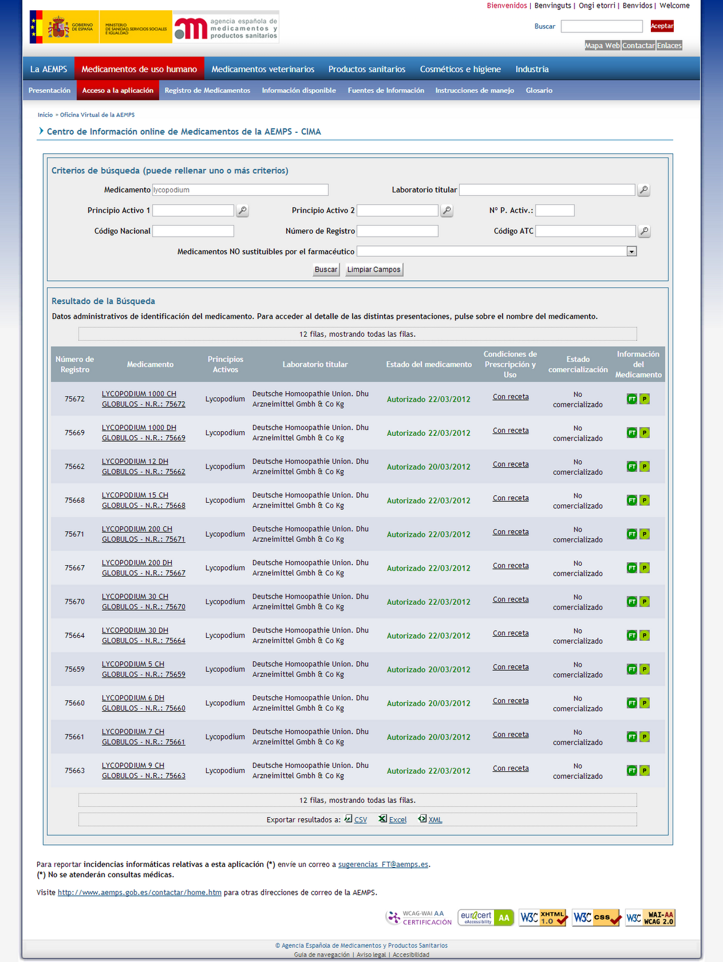723x962 pixels.
Task: Open P icon for Lycopodium 6 DH
Action: point(644,703)
